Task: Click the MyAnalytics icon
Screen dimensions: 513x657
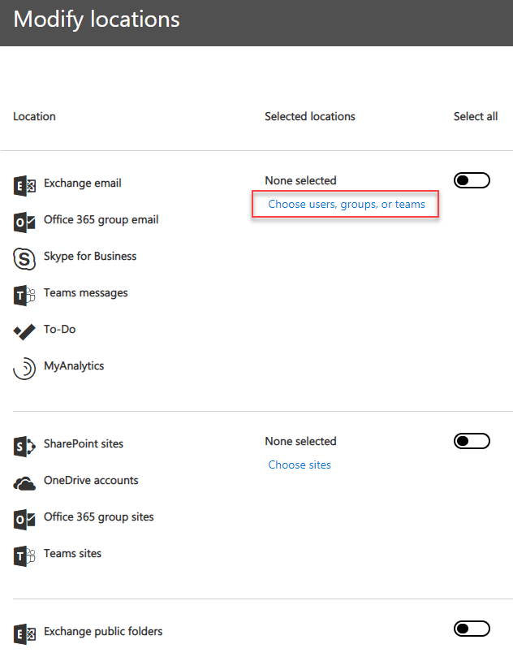Action: 24,367
